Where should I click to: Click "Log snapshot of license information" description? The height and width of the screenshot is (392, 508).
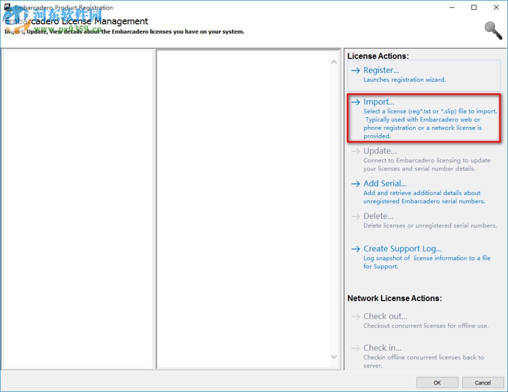click(x=427, y=263)
